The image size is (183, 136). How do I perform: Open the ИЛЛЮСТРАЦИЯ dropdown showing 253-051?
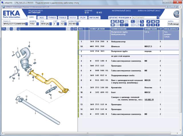(x=77, y=24)
